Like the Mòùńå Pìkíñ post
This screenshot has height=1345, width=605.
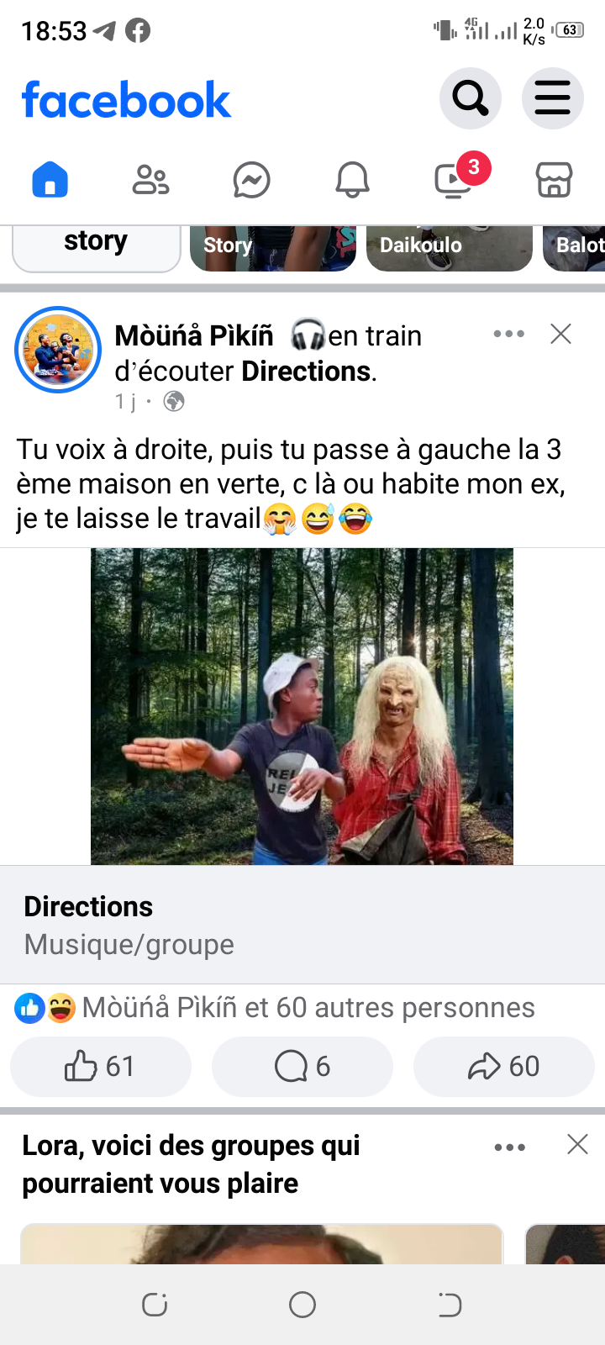[101, 1066]
